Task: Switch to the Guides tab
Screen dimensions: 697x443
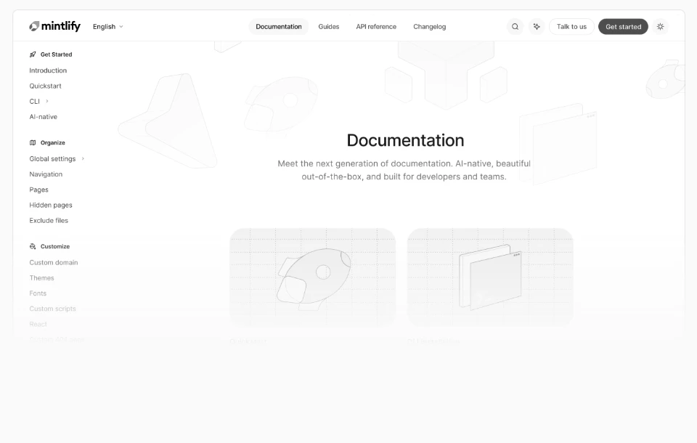Action: point(328,27)
